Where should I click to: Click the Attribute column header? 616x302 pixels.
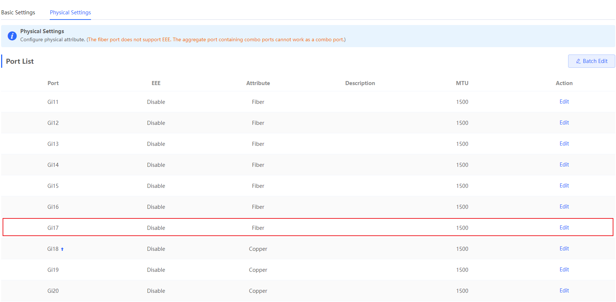tap(258, 83)
